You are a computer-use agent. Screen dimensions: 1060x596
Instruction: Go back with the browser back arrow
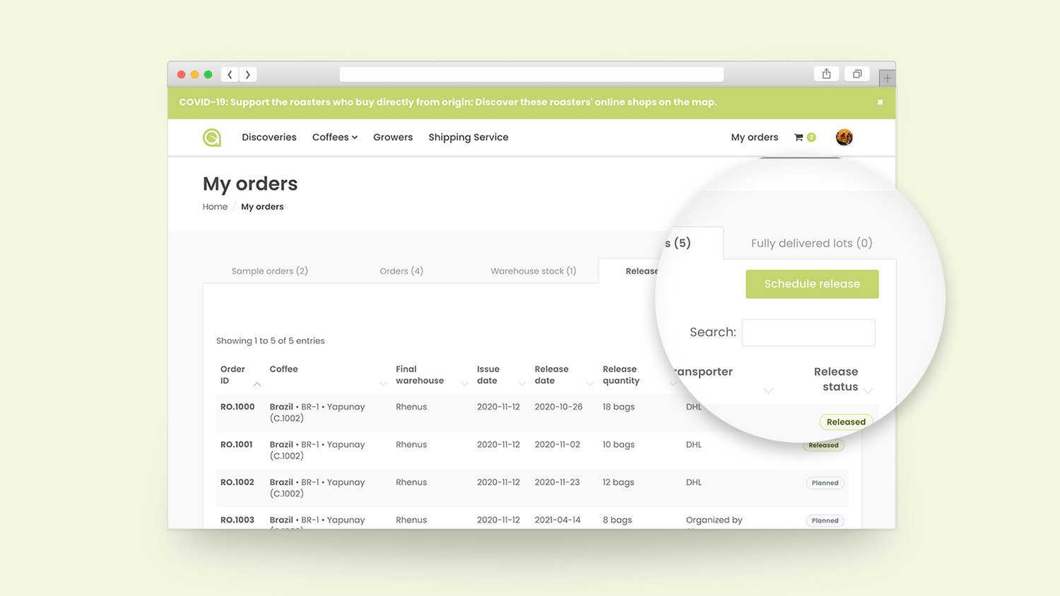(x=230, y=74)
